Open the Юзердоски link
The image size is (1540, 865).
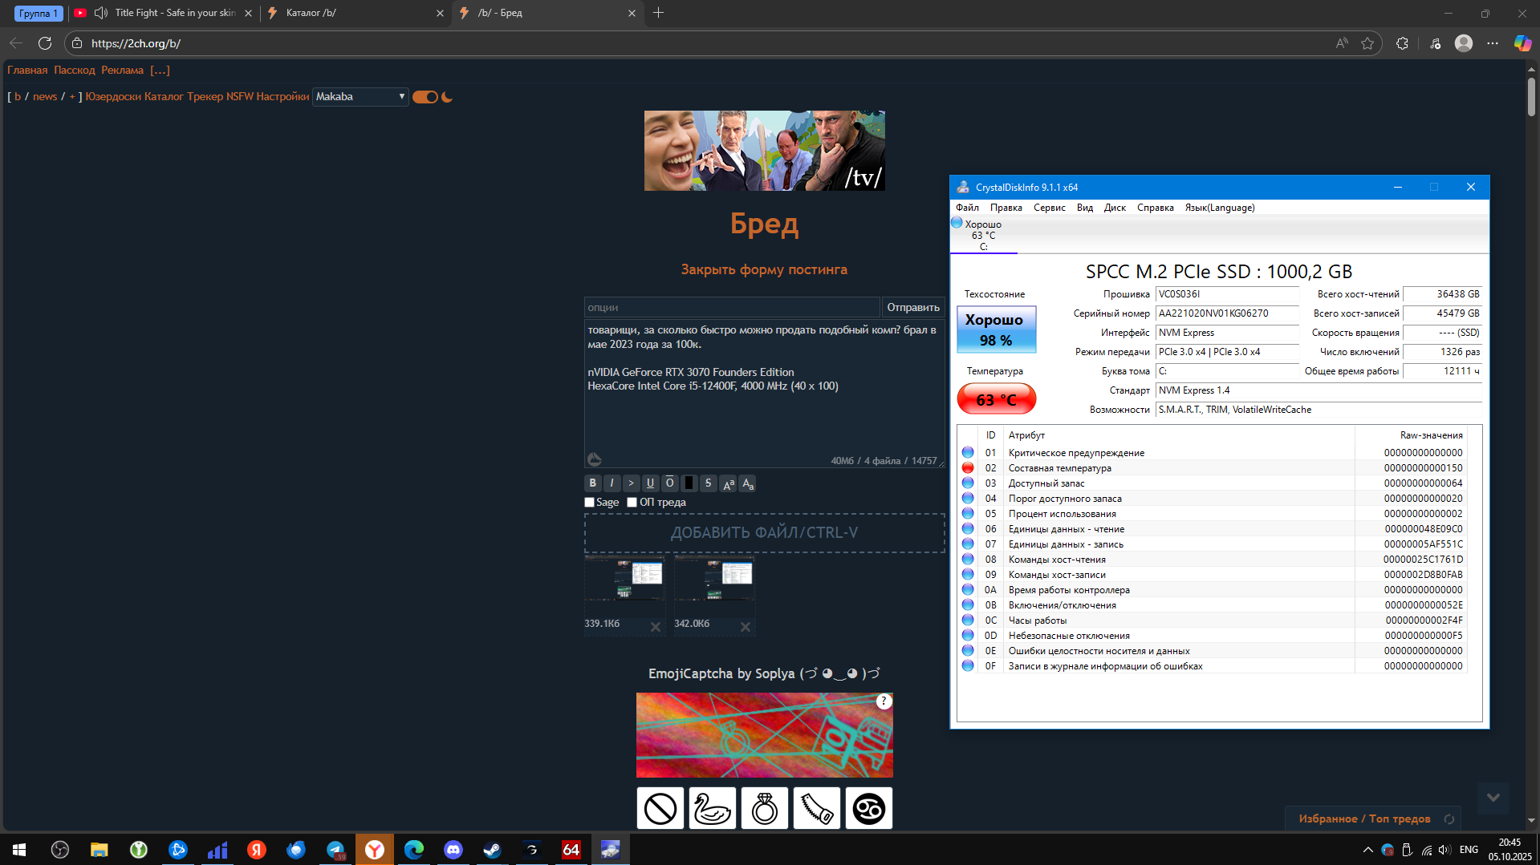pos(113,97)
